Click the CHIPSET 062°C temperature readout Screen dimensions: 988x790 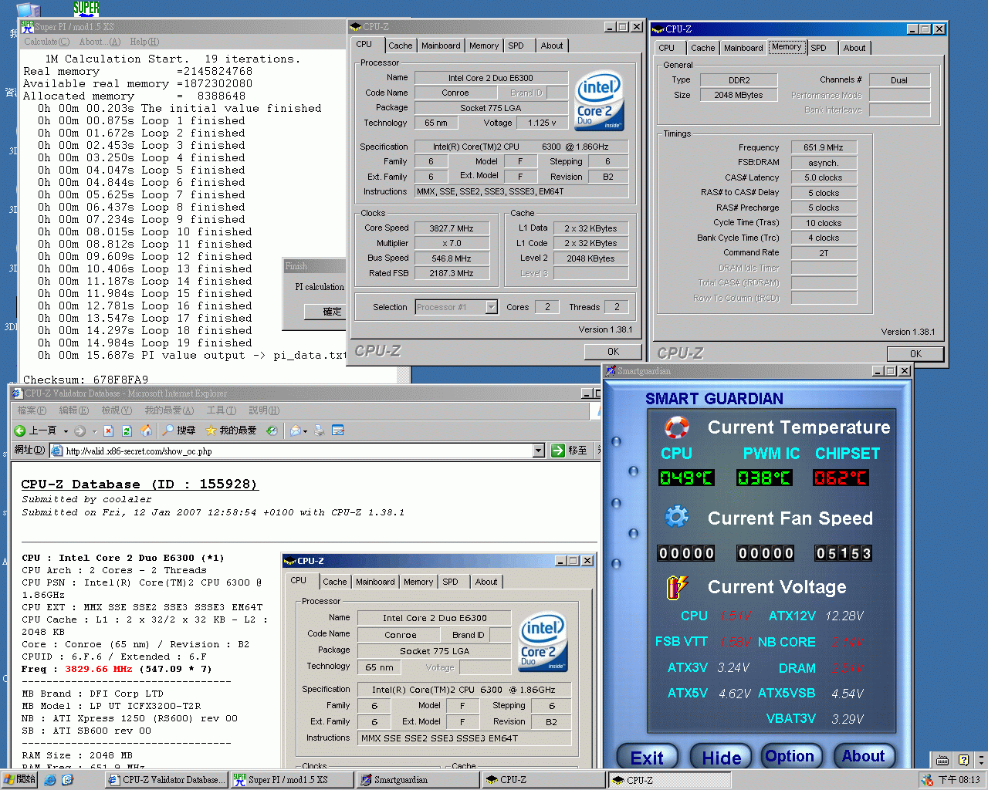(841, 478)
